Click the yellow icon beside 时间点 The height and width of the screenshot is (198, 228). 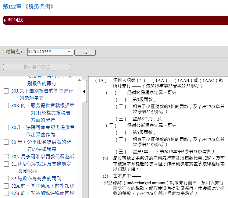(x=2, y=52)
